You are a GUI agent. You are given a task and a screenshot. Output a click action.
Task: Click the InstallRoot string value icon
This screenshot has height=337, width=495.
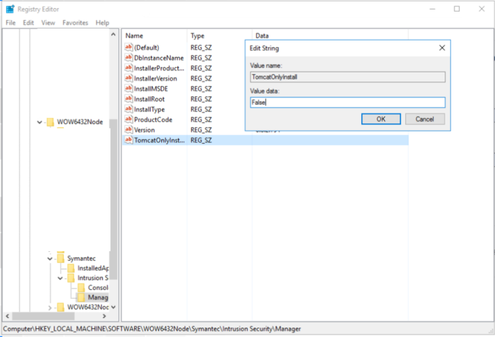129,99
